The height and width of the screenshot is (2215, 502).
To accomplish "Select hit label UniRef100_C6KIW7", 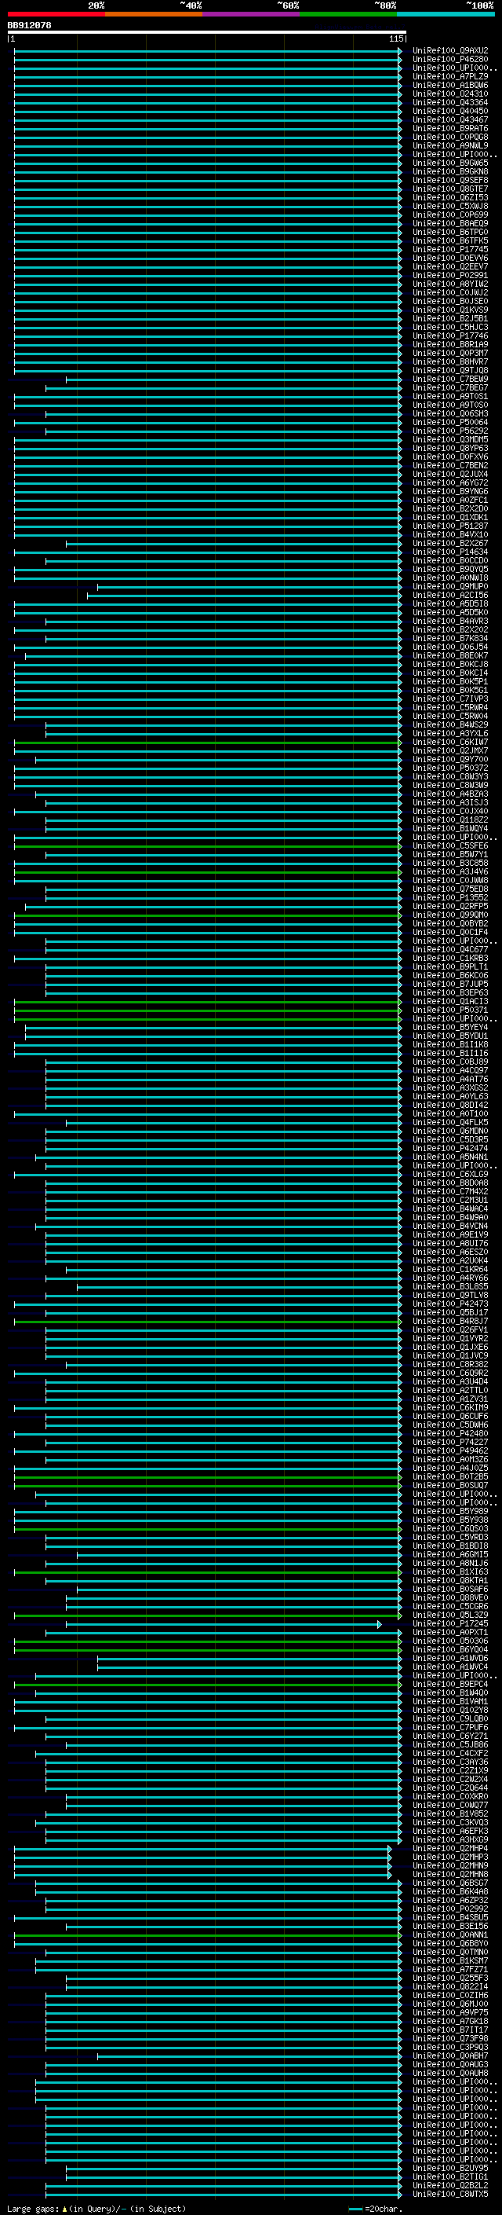I will pos(450,742).
